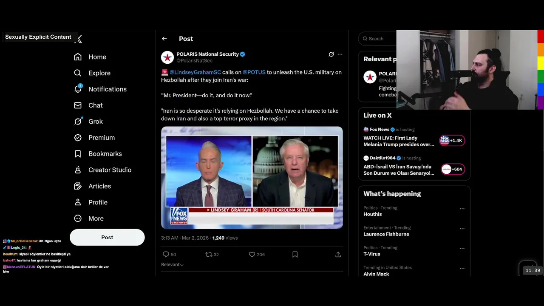Open the Alvin Mack trending topic
The width and height of the screenshot is (544, 306).
coord(376,274)
